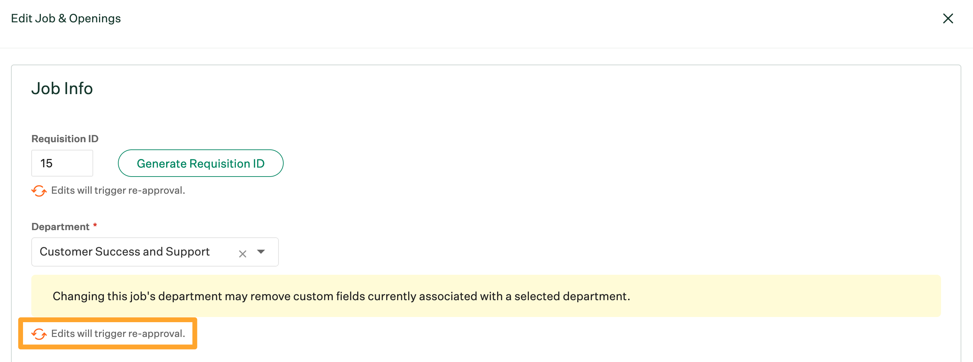Click the Requisition ID label
973x362 pixels.
pyautogui.click(x=65, y=138)
